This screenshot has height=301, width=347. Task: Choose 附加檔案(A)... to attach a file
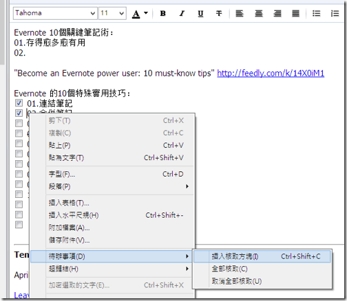point(112,227)
